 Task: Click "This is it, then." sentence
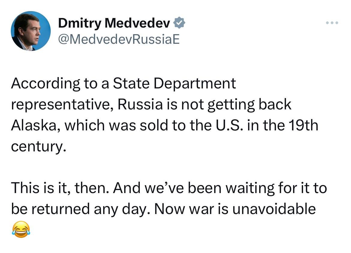(60, 188)
